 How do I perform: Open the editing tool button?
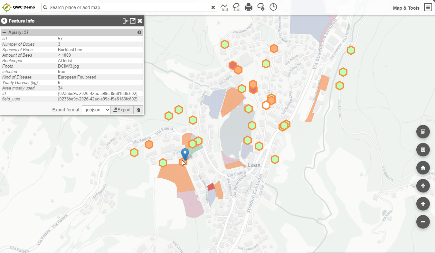pyautogui.click(x=423, y=132)
